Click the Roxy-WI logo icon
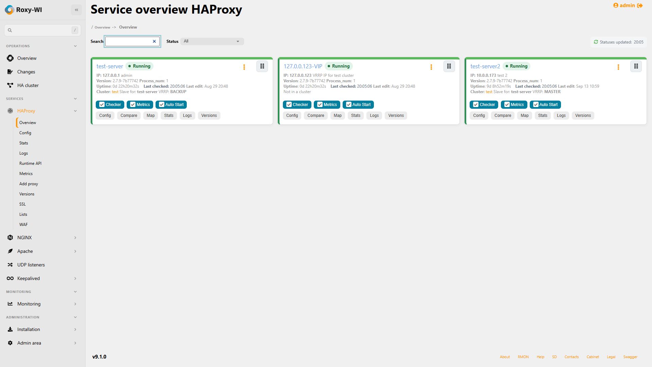This screenshot has width=652, height=367. 10,10
